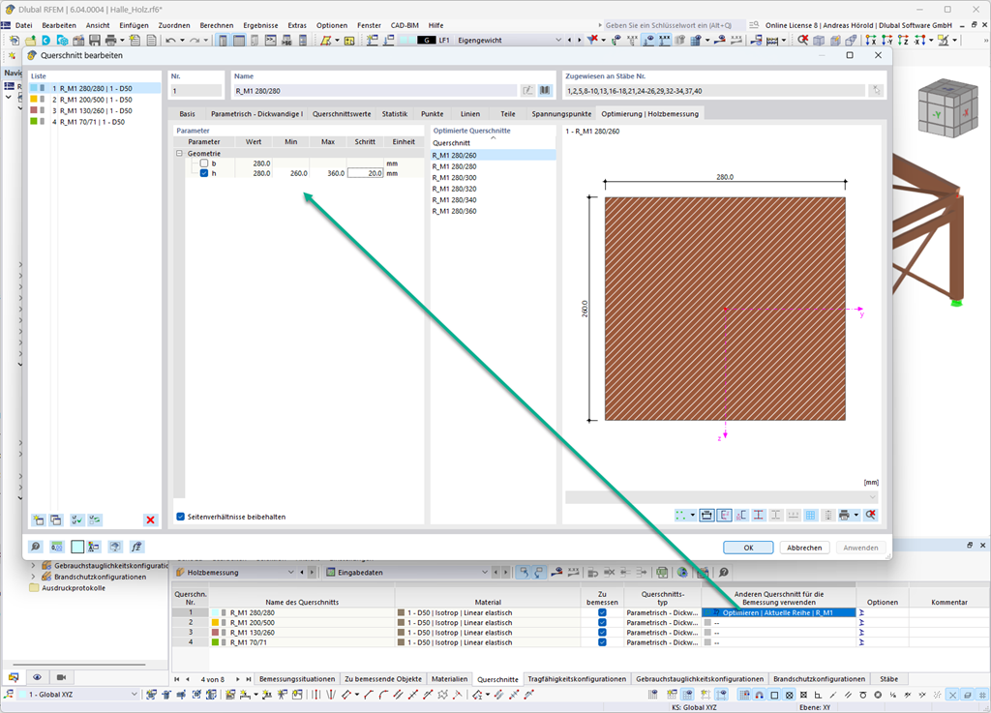Click keyword search box Geben Sie ein Schlüsselwort
The width and height of the screenshot is (991, 713).
click(674, 25)
